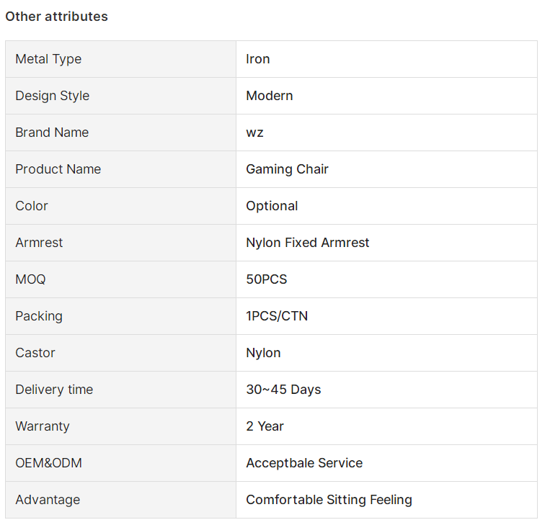Screen dimensions: 550x525
Task: Select the 'MOQ' label cell
Action: (x=120, y=279)
